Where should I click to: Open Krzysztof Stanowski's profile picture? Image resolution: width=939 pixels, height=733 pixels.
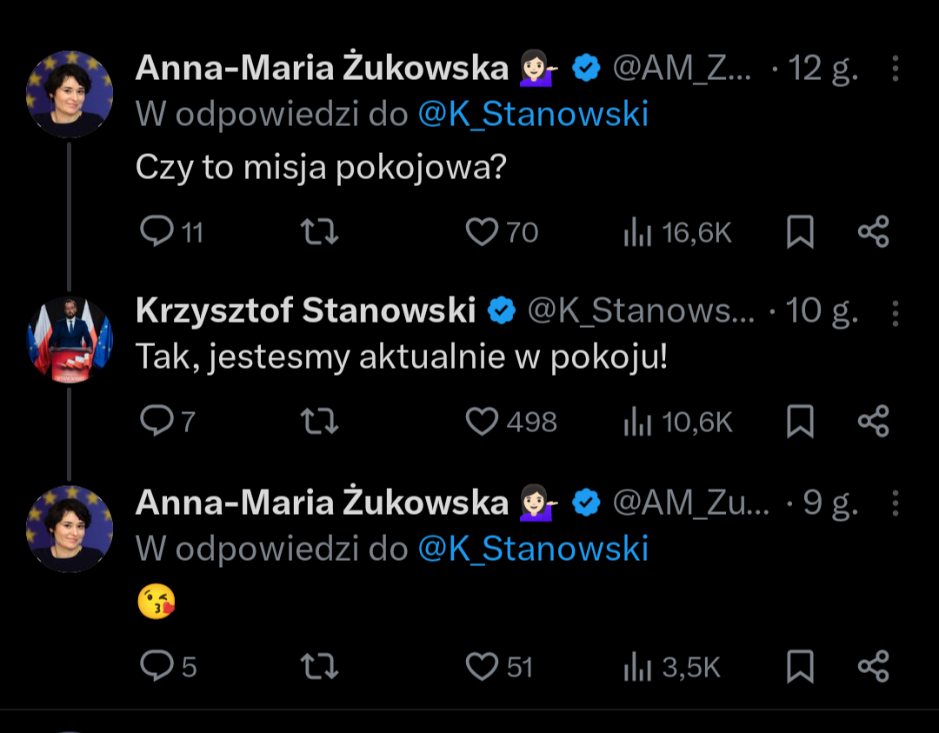point(70,338)
